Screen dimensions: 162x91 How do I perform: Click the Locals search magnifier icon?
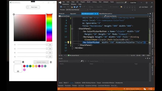click(x=82, y=61)
